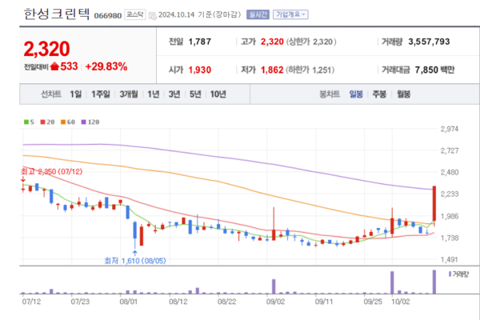Viewport: 480px width, 320px height.
Task: Click the 거래량 volume legend marker
Action: [450, 274]
